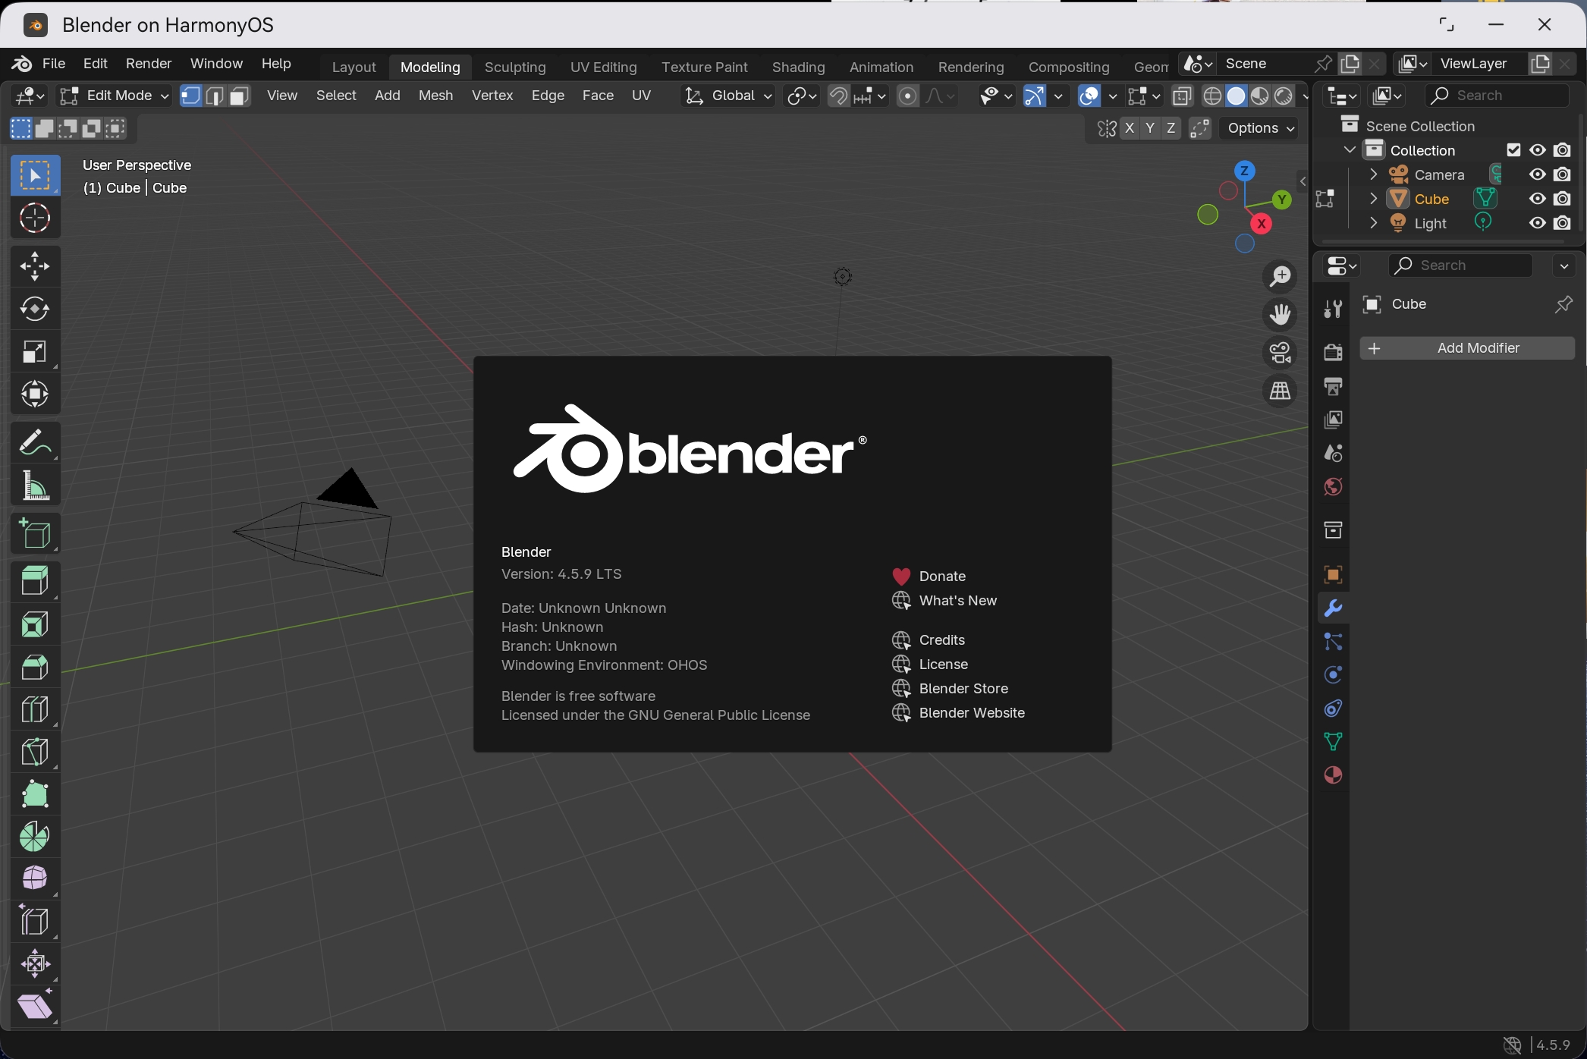Viewport: 1587px width, 1059px height.
Task: Open the Render menu
Action: tap(149, 64)
